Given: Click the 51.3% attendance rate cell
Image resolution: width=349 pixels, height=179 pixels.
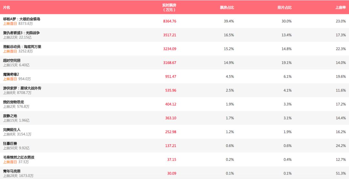Looking at the screenshot, I should (341, 174).
